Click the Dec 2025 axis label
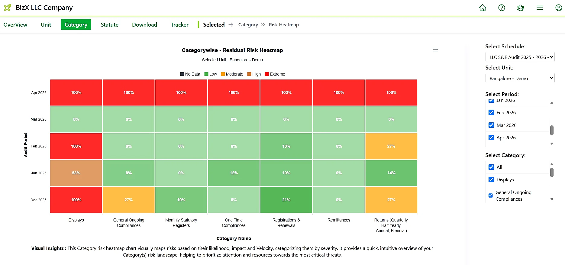The image size is (565, 265). [x=38, y=200]
